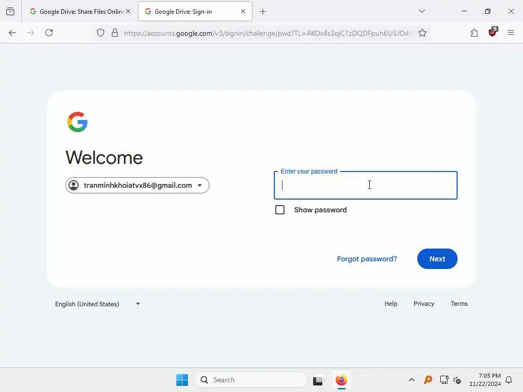Open the Firefox View icon in the tab bar

(10, 11)
